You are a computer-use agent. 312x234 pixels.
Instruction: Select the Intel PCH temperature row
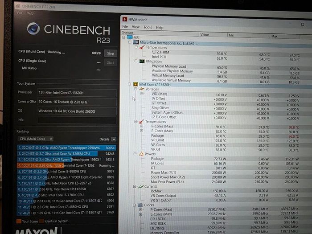pyautogui.click(x=226, y=57)
